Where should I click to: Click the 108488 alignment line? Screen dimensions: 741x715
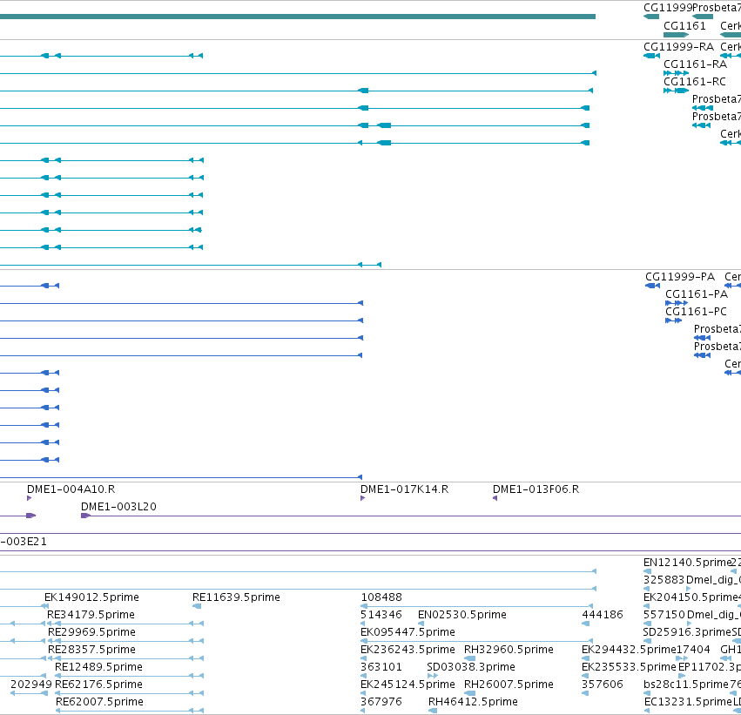476,606
